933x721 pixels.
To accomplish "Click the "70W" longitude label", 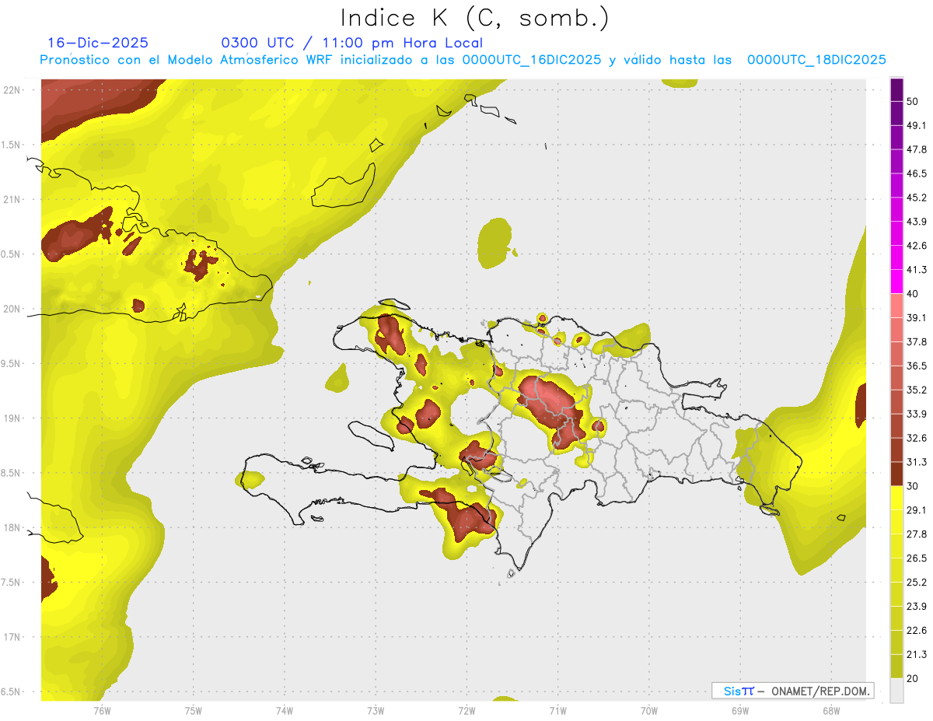I will [648, 710].
